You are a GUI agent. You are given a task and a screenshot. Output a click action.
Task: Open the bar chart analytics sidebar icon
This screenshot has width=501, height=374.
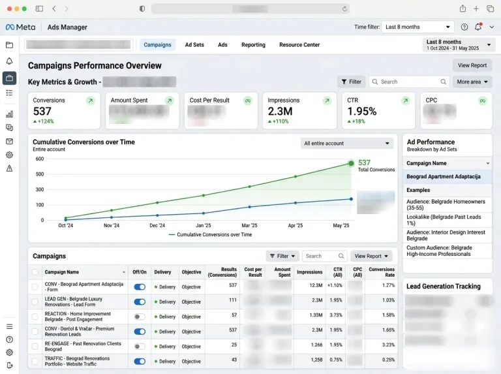tap(10, 114)
